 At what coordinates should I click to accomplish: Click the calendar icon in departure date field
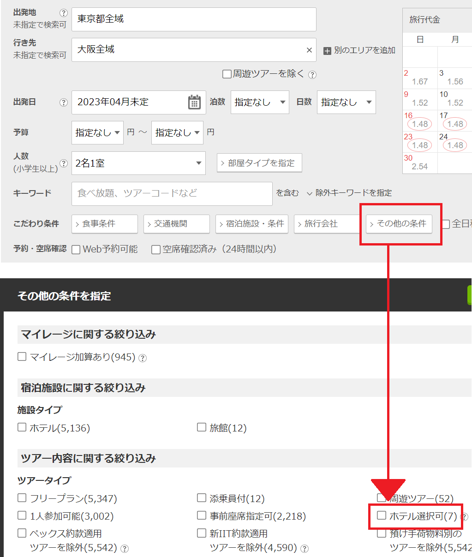pyautogui.click(x=194, y=102)
